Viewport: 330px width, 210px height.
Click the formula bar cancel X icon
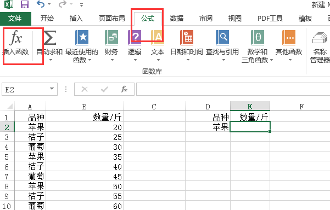click(85, 89)
